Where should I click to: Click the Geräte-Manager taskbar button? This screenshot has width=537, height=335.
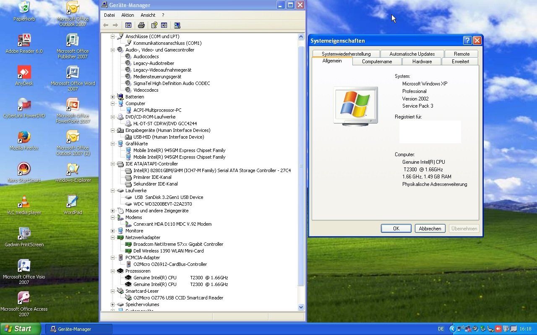[x=78, y=329]
